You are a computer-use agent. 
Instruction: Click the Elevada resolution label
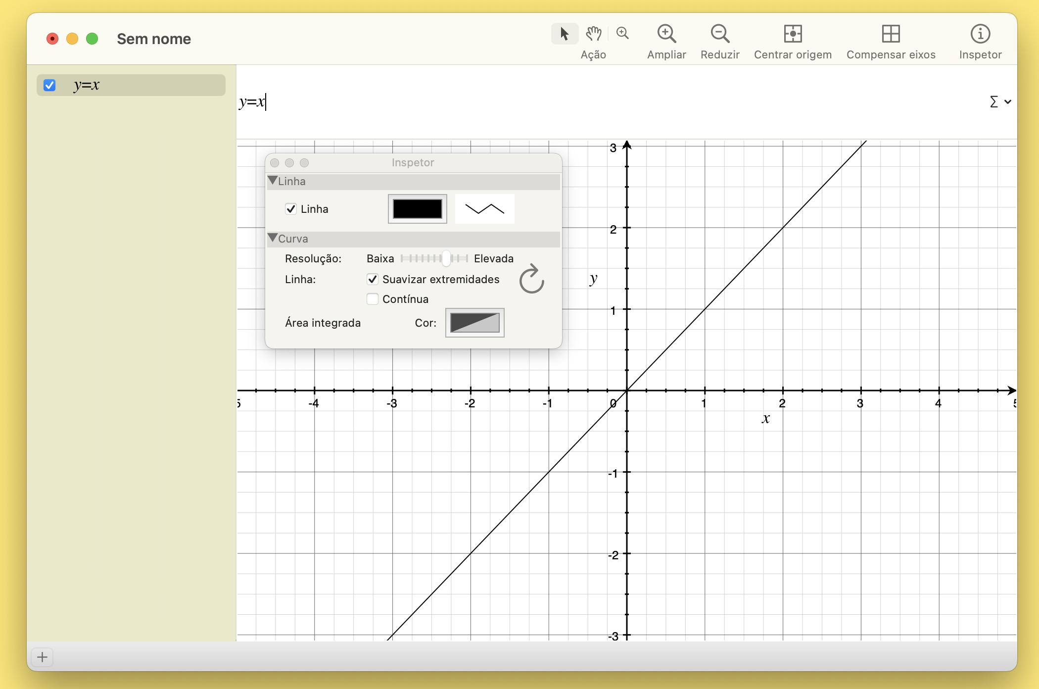click(494, 258)
